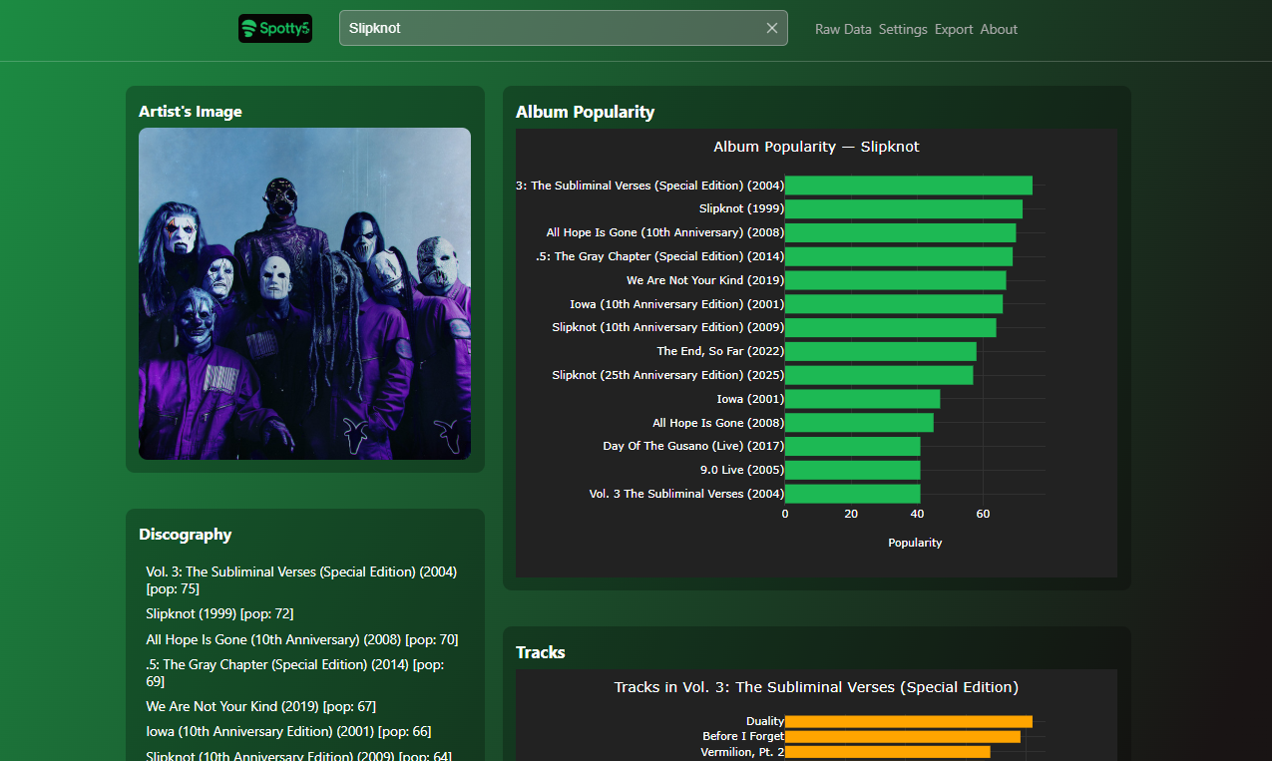Select Vol. 3 Subliminal Verses Special Edition in Discography
Image resolution: width=1272 pixels, height=761 pixels.
pyautogui.click(x=301, y=580)
